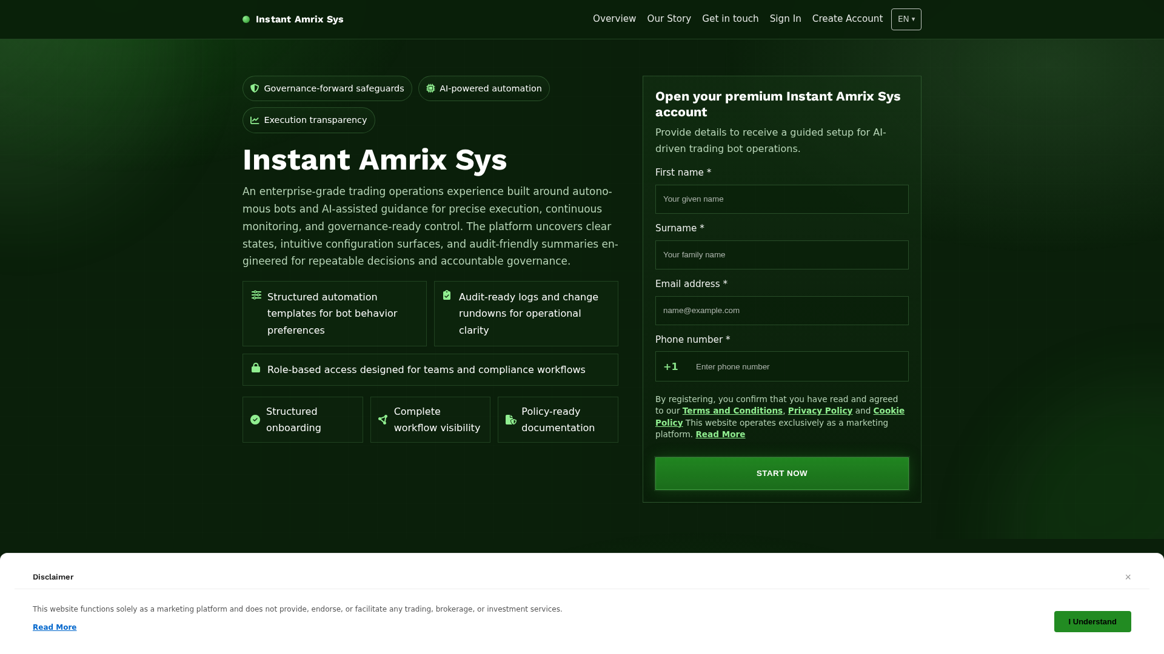Focus the First name input field
1164x654 pixels.
(782, 199)
